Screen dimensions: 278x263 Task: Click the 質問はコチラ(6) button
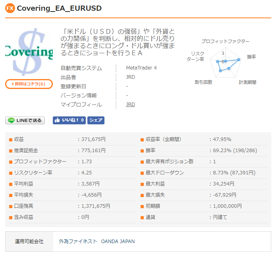tap(29, 84)
